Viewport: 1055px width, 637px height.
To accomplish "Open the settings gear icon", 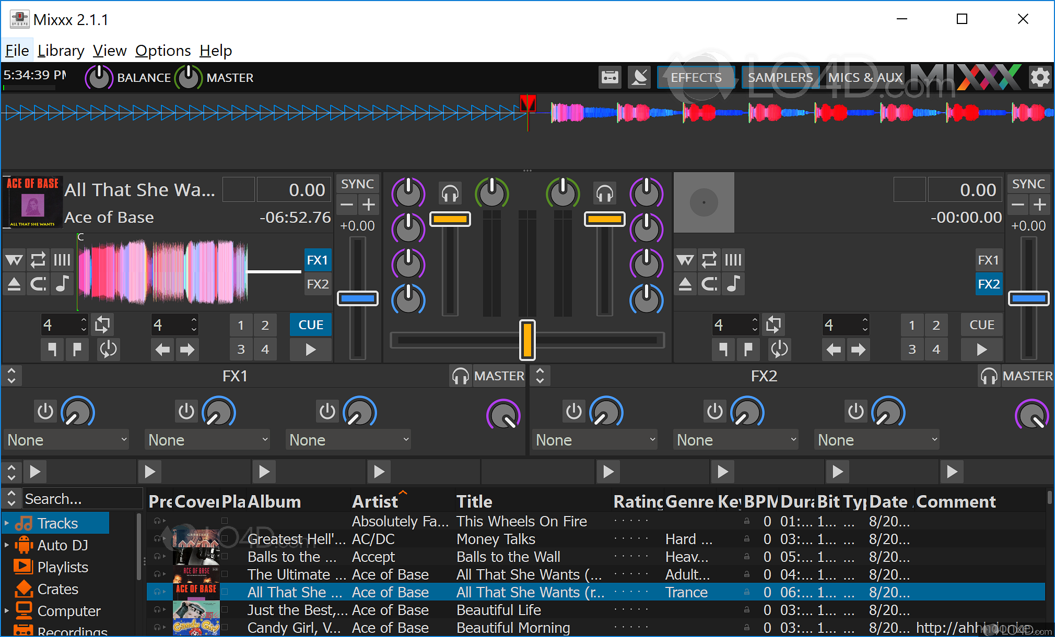I will tap(1039, 78).
